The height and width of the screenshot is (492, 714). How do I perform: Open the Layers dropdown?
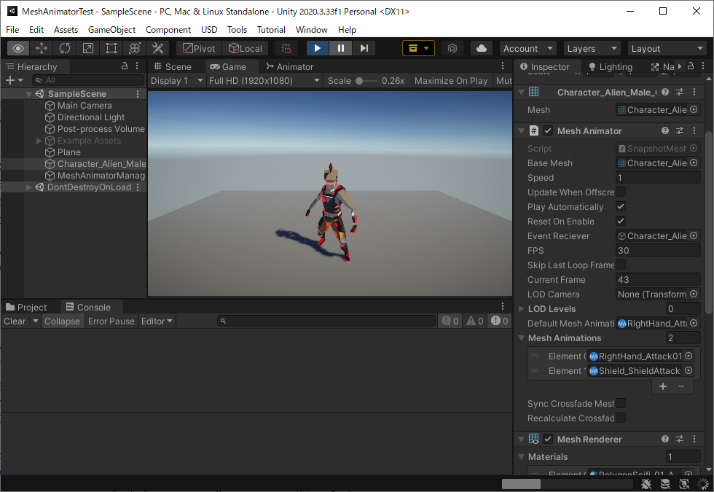(x=591, y=48)
